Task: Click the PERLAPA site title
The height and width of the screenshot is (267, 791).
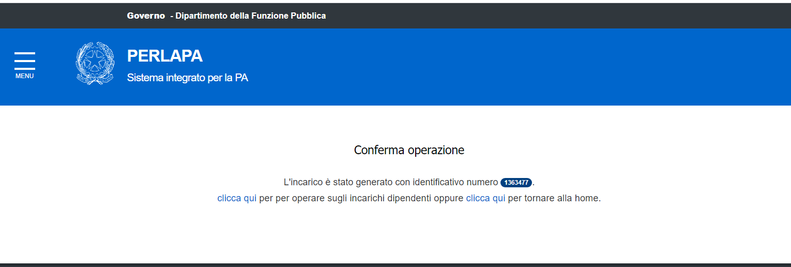Action: click(x=164, y=56)
